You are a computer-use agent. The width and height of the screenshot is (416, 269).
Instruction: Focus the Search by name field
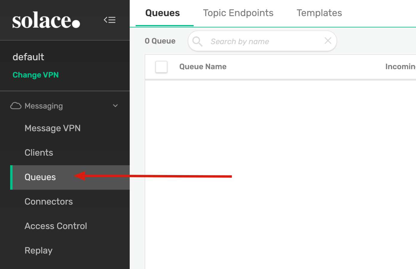[x=263, y=41]
